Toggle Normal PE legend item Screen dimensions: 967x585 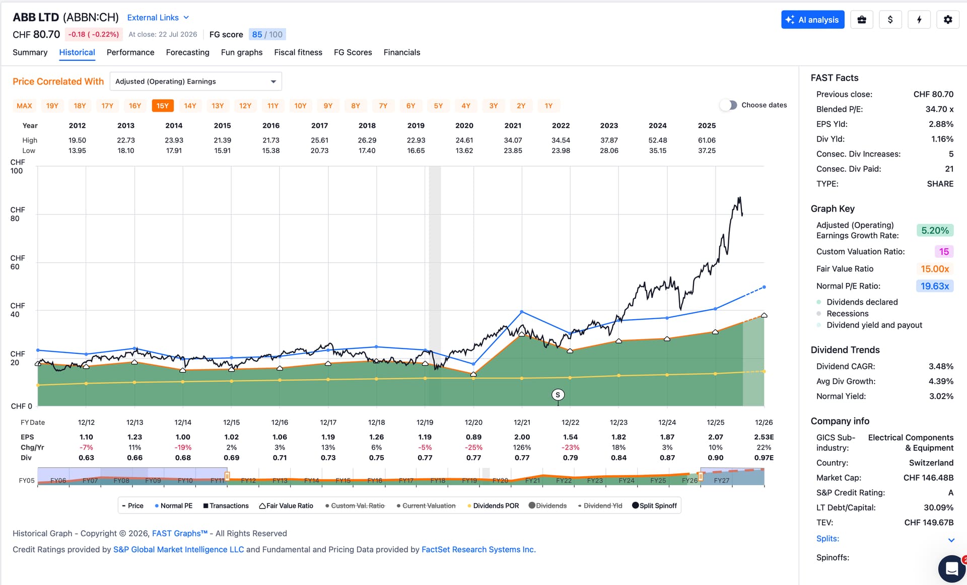pyautogui.click(x=174, y=505)
